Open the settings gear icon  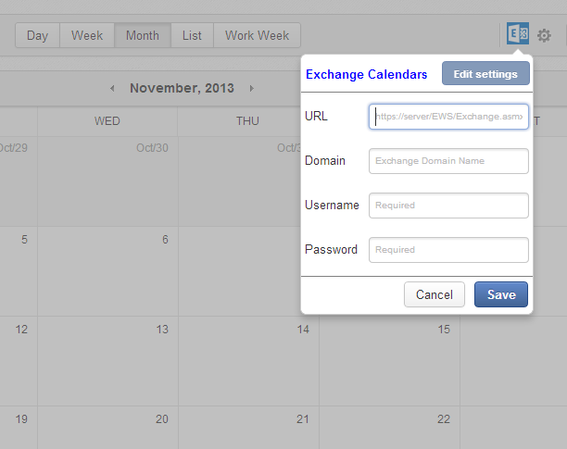544,35
